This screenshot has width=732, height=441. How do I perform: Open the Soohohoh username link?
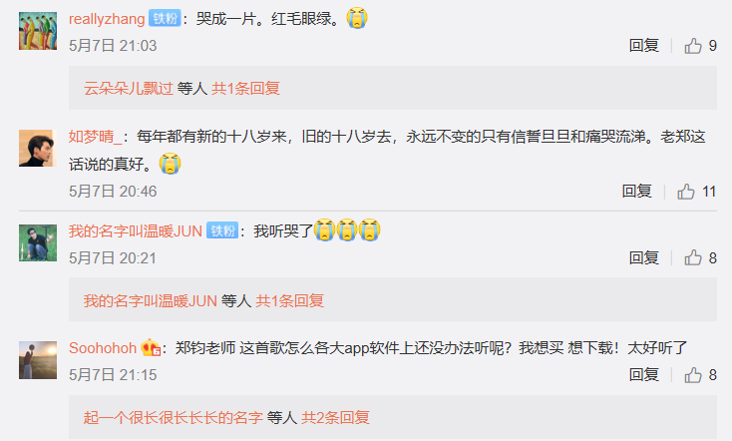[103, 347]
